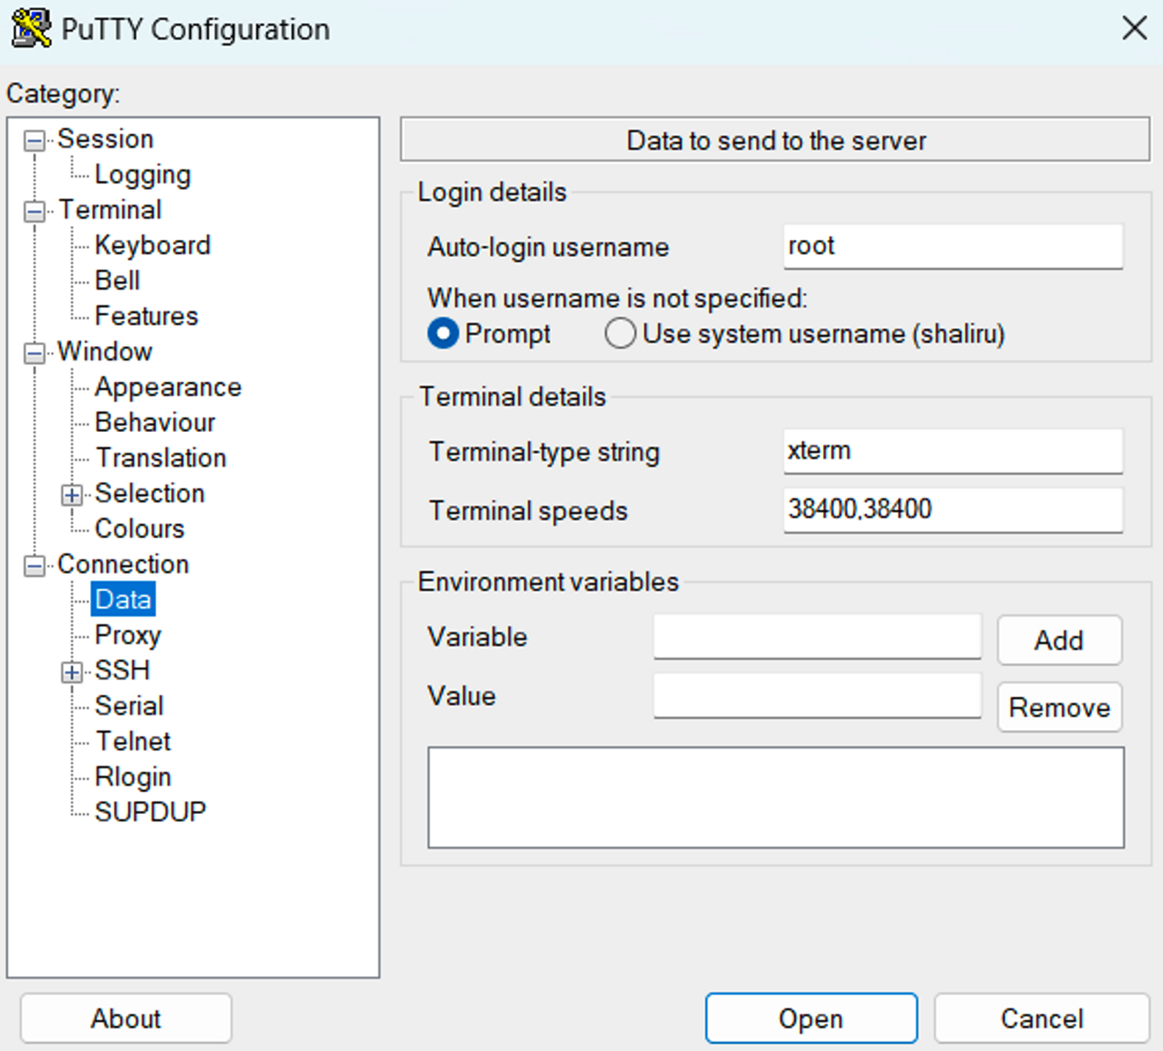Expand the SSH tree node
The image size is (1163, 1051).
[x=71, y=672]
